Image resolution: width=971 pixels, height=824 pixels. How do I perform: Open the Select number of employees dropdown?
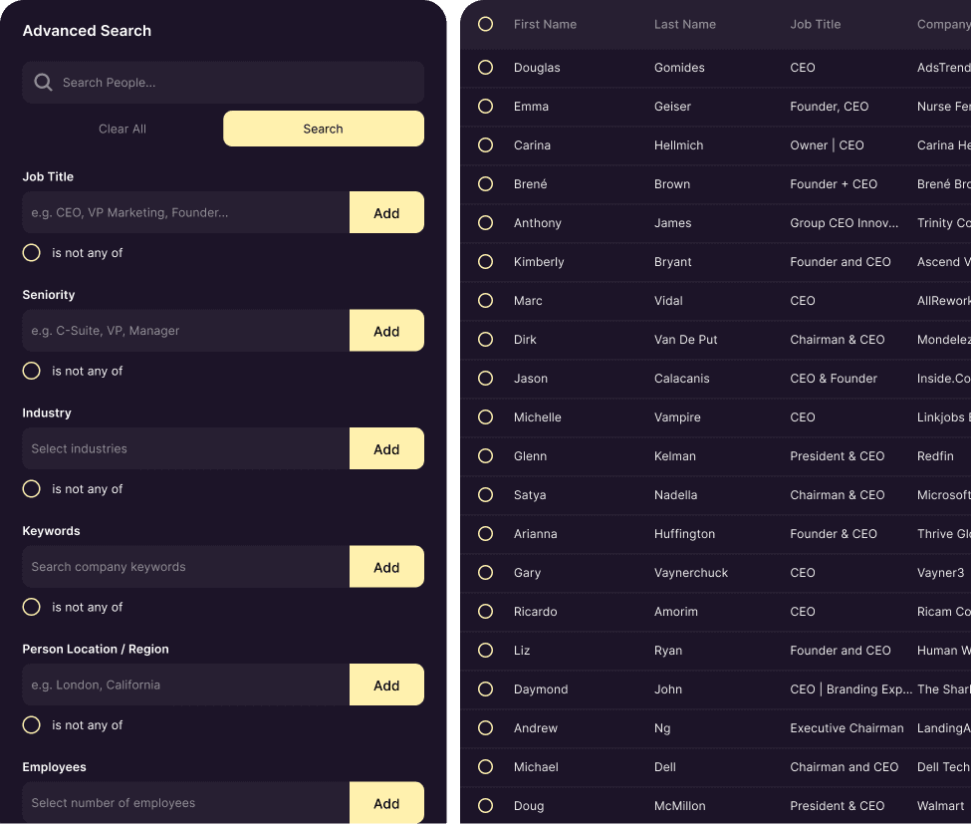point(184,802)
